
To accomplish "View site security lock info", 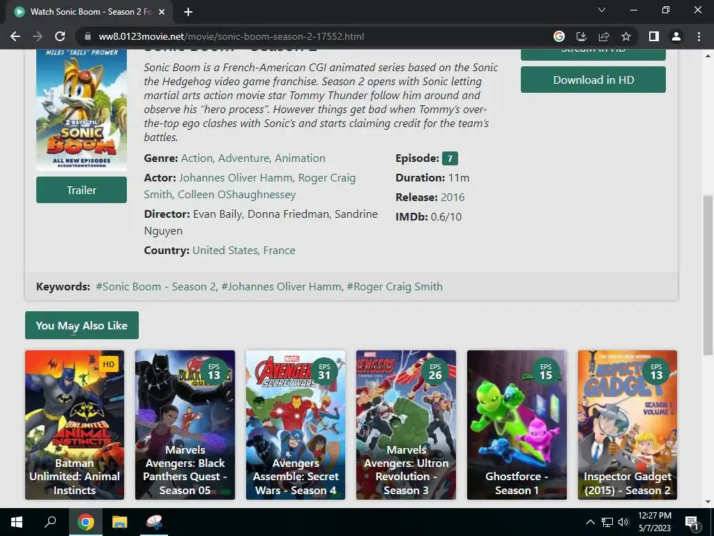I will coord(87,36).
